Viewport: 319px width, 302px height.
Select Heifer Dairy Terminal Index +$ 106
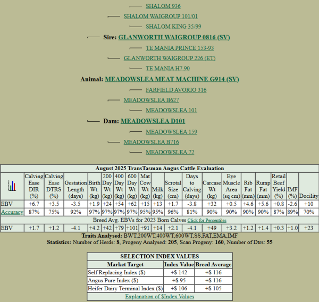coord(179,289)
